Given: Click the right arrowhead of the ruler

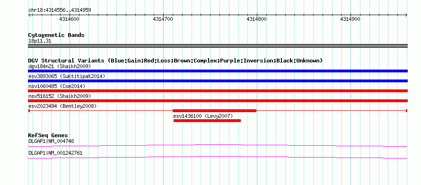Looking at the screenshot, I should coord(406,15).
